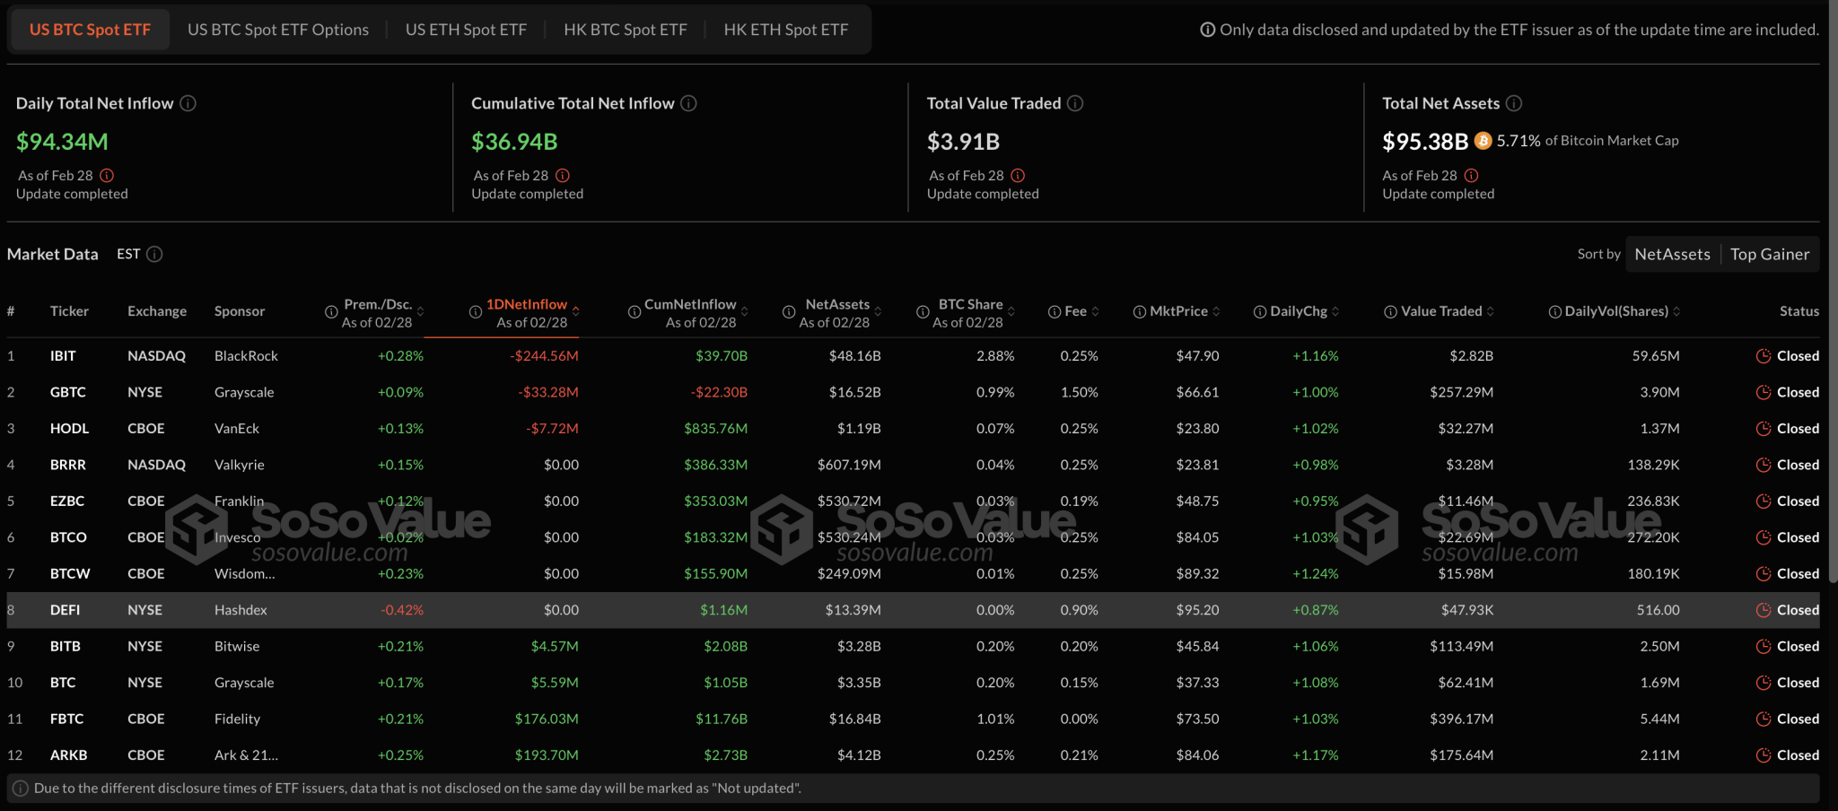Click the $94.34M daily inflow value

(62, 142)
